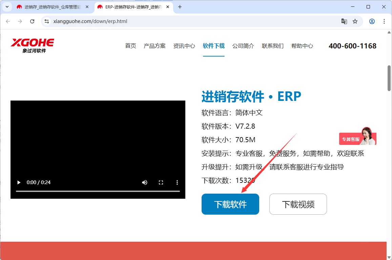Click the 下载软件 button

[230, 204]
